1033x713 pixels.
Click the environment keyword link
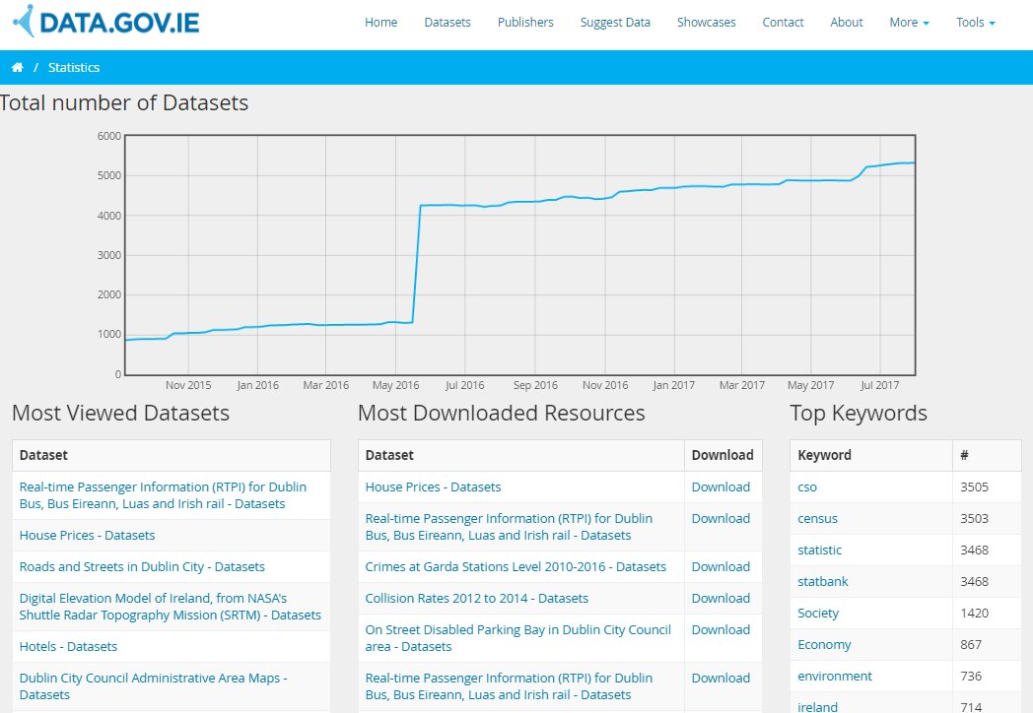(x=833, y=676)
